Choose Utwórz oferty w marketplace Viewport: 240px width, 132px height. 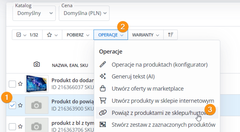point(148,88)
